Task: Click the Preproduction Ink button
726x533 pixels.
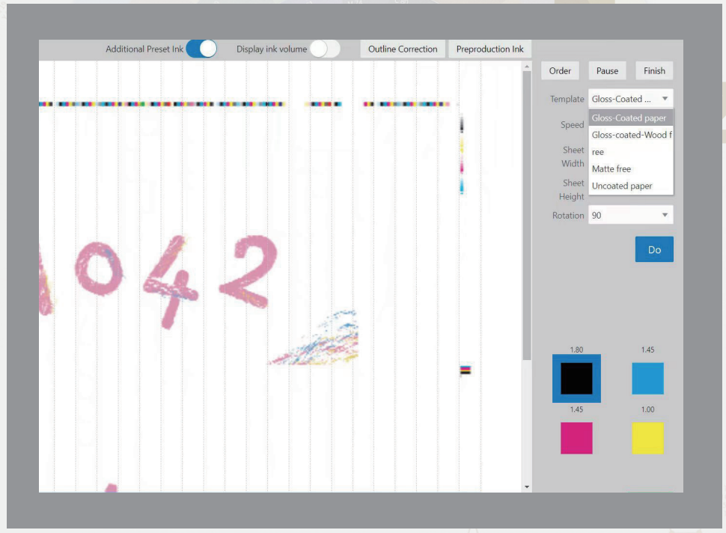Action: coord(489,49)
